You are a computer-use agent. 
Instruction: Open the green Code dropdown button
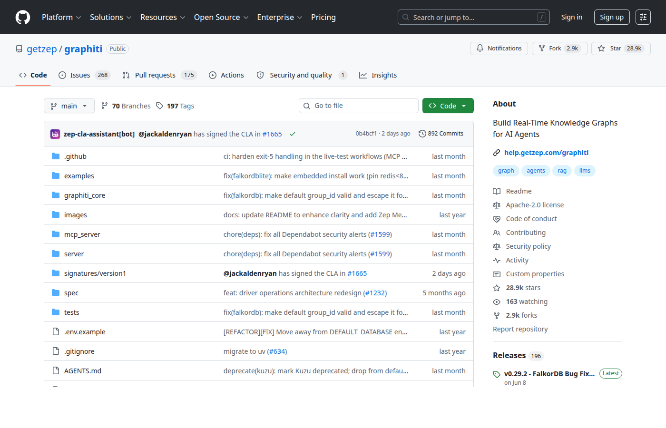[x=448, y=106]
